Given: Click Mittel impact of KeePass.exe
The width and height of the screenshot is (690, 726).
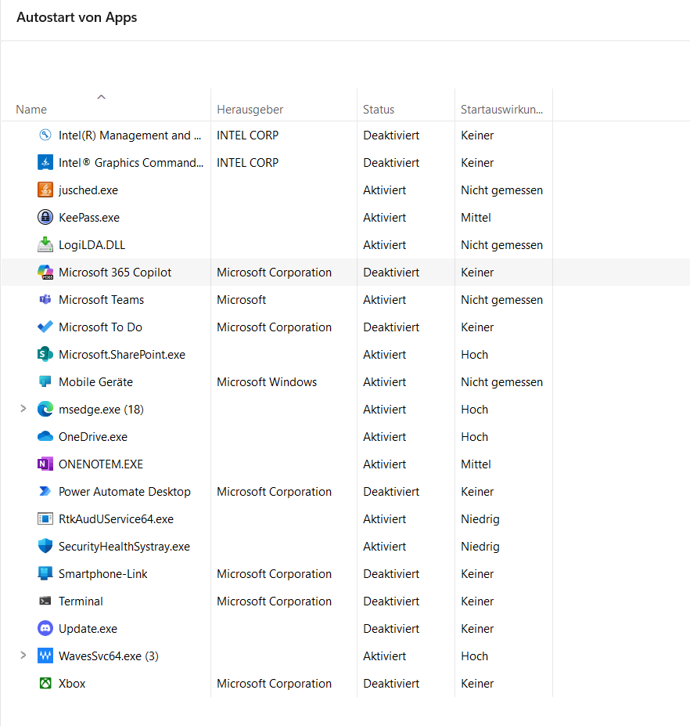Looking at the screenshot, I should coord(476,218).
